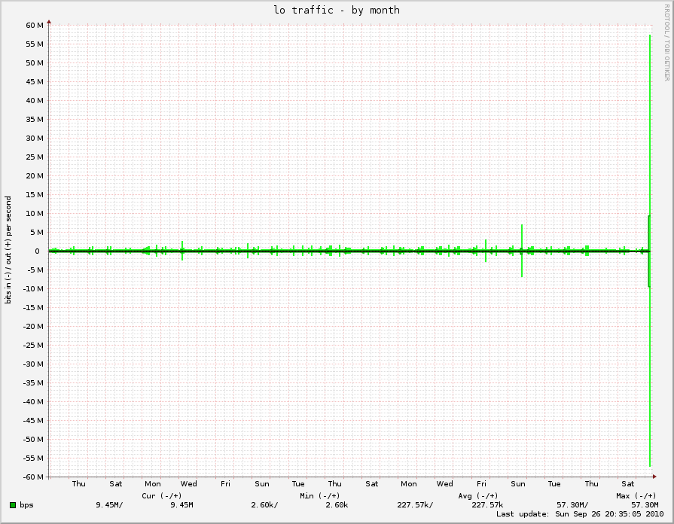This screenshot has width=674, height=524.
Task: Click the "Max (-/+)" column header
Action: (x=636, y=495)
